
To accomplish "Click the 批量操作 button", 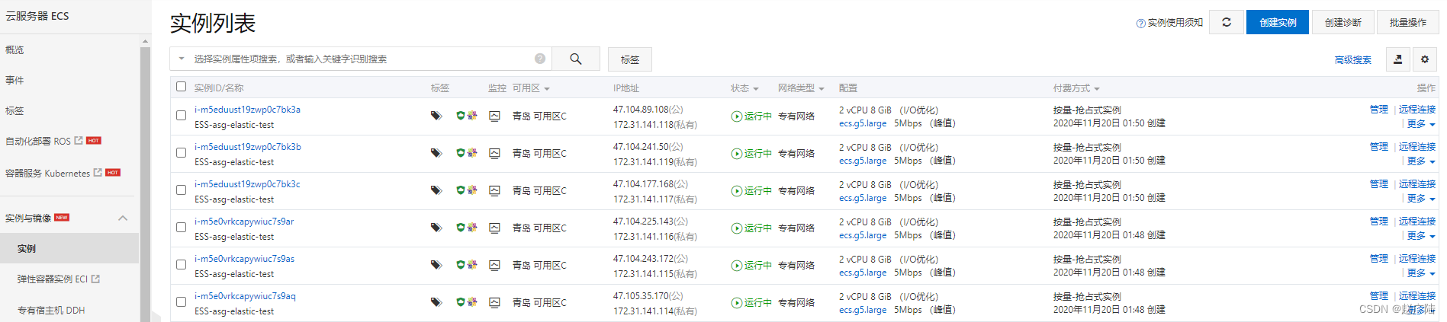I will (x=1407, y=22).
